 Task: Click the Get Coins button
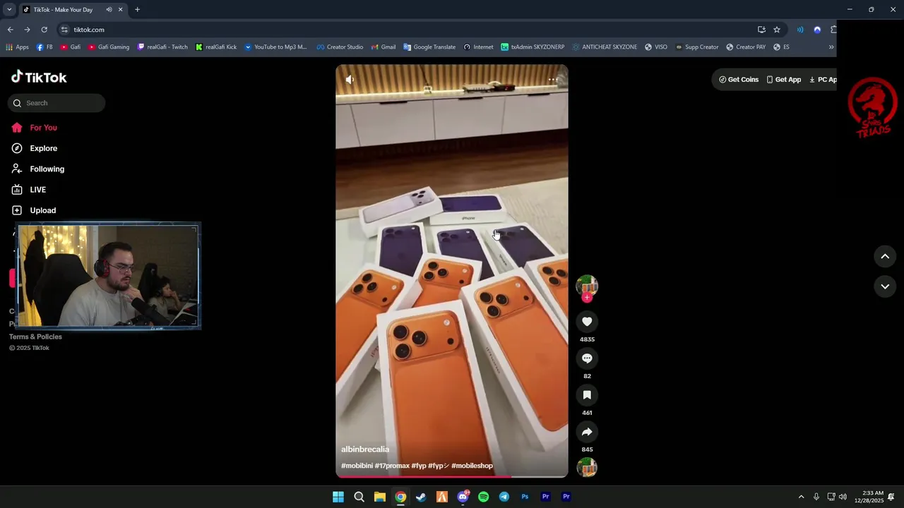tap(739, 80)
